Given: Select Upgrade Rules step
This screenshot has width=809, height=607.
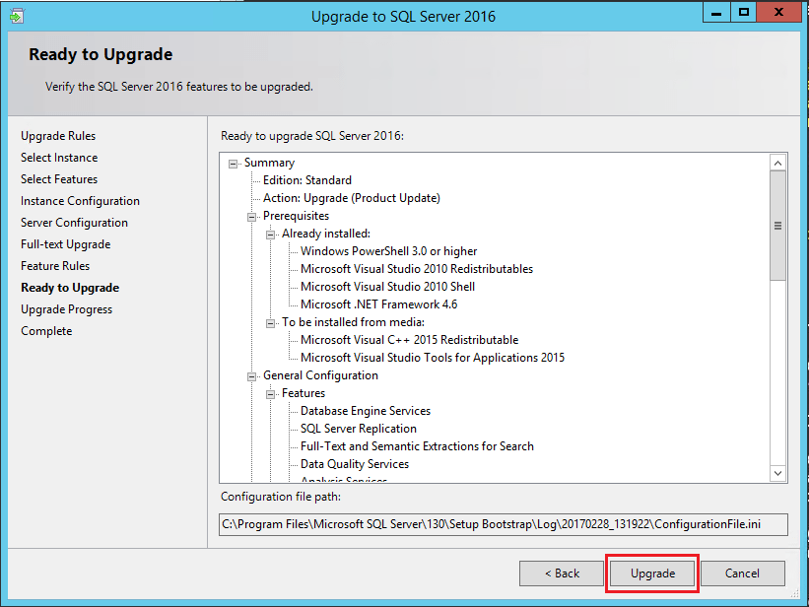Looking at the screenshot, I should (x=58, y=136).
